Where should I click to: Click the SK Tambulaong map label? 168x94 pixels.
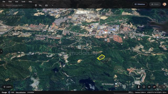pyautogui.click(x=108, y=84)
